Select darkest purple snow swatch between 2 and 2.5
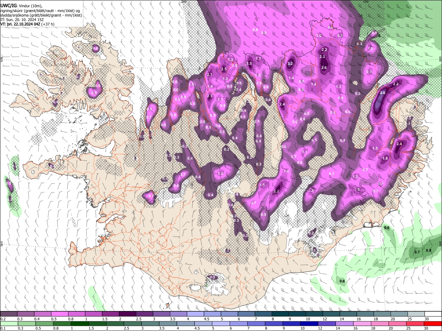The width and height of the screenshot is (442, 331). click(127, 314)
